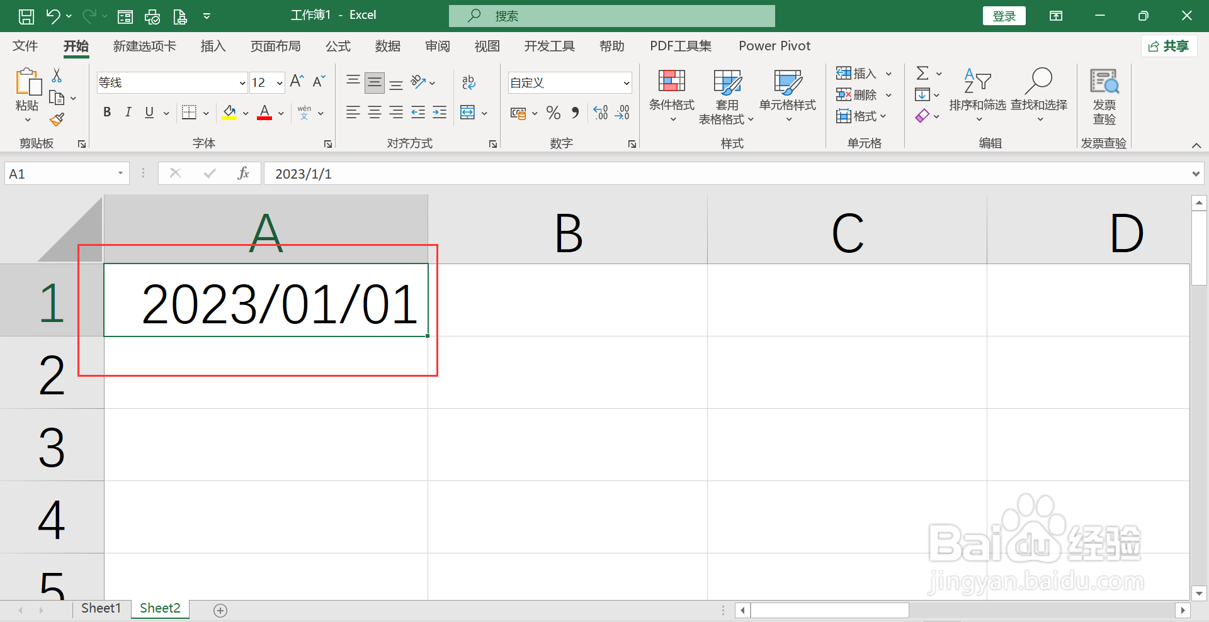
Task: Click the Wrap Text icon
Action: (468, 82)
